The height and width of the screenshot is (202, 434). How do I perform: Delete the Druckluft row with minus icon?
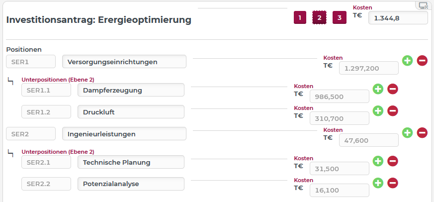tap(393, 111)
